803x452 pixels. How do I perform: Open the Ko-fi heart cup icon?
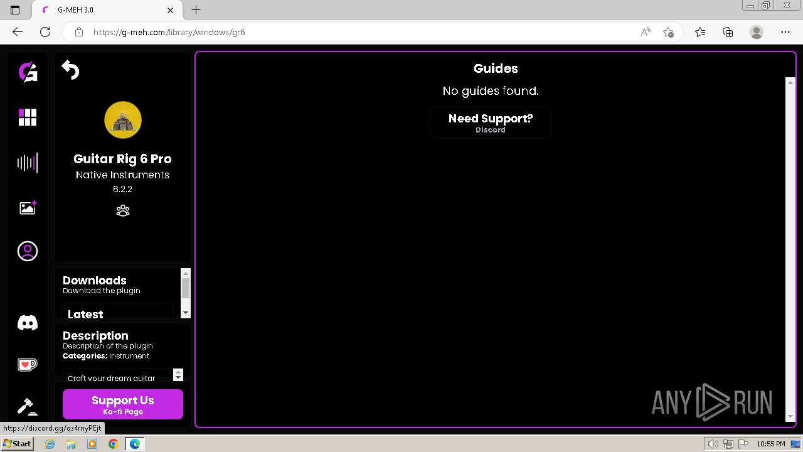pos(28,364)
